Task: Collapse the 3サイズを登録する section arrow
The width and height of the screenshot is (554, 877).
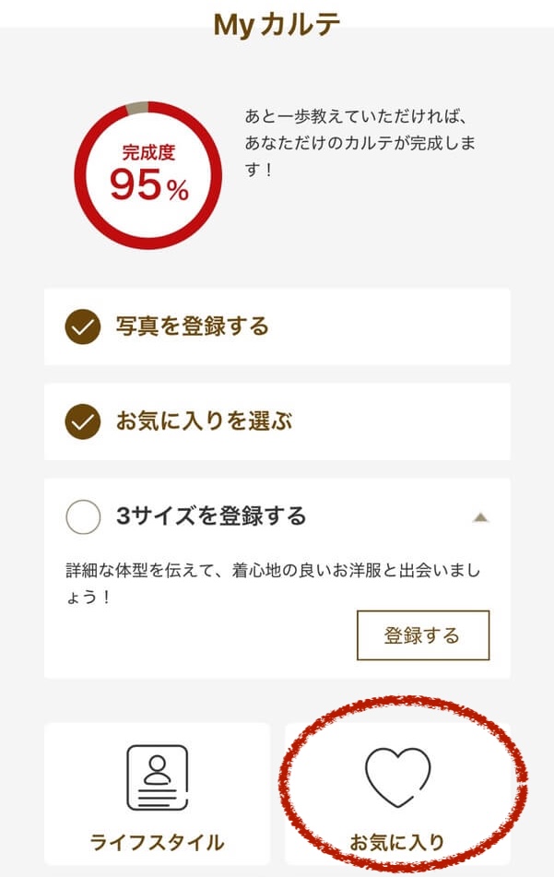Action: click(479, 517)
